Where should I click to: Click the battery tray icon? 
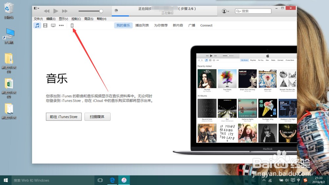(281, 180)
